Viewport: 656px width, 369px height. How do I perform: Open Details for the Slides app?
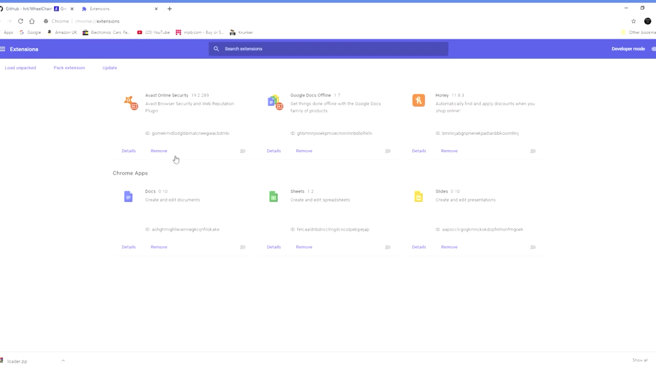click(419, 247)
